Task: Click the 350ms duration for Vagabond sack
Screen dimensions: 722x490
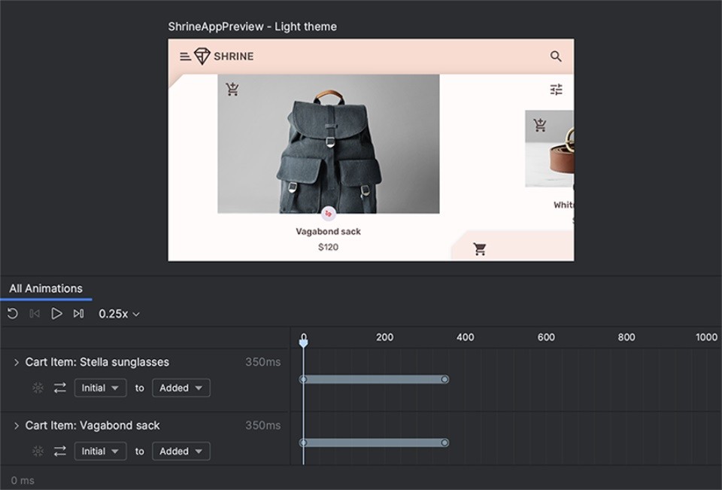Action: [263, 425]
